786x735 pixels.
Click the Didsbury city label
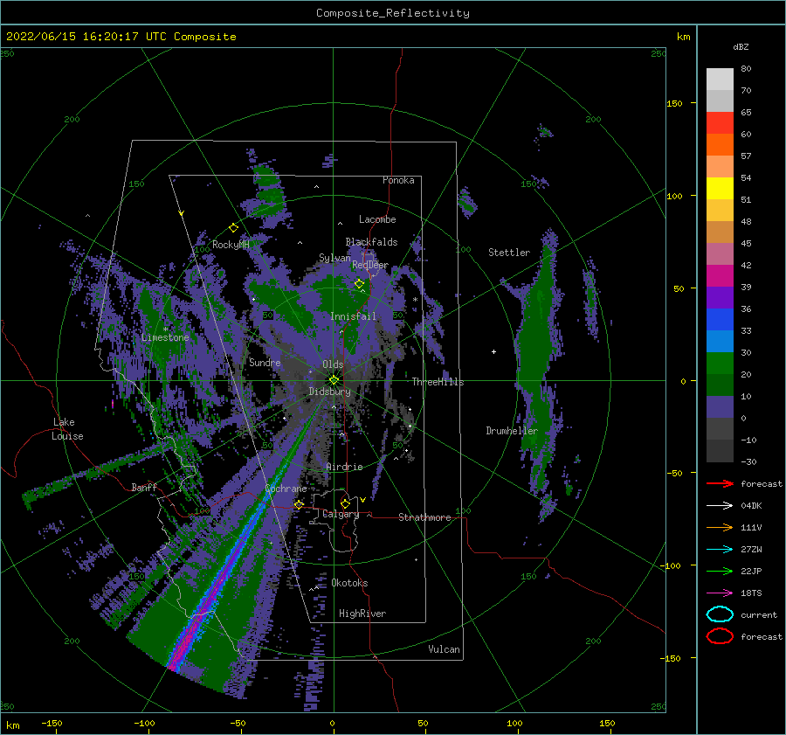(329, 392)
